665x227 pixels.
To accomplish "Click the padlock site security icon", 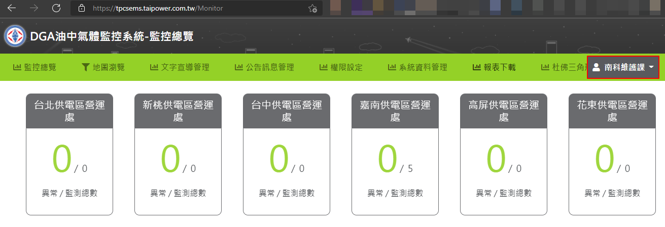I will 81,8.
